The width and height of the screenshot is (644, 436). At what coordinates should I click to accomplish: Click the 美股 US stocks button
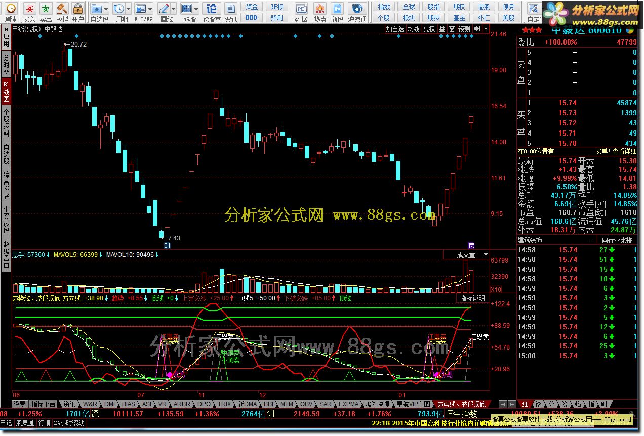click(x=509, y=18)
